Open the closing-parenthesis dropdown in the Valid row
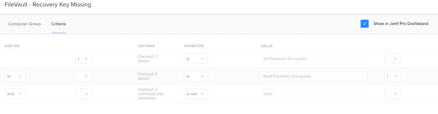This screenshot has width=438, height=114. 393,94
